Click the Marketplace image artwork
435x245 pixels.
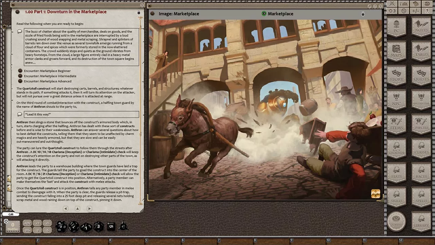pos(265,110)
